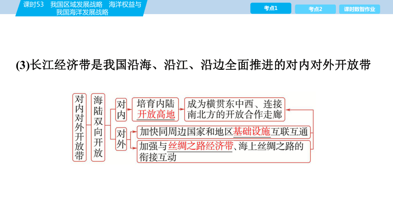Viewport: 393px width, 221px height.
Task: Click the red 基础设施 keyword
Action: (x=252, y=132)
